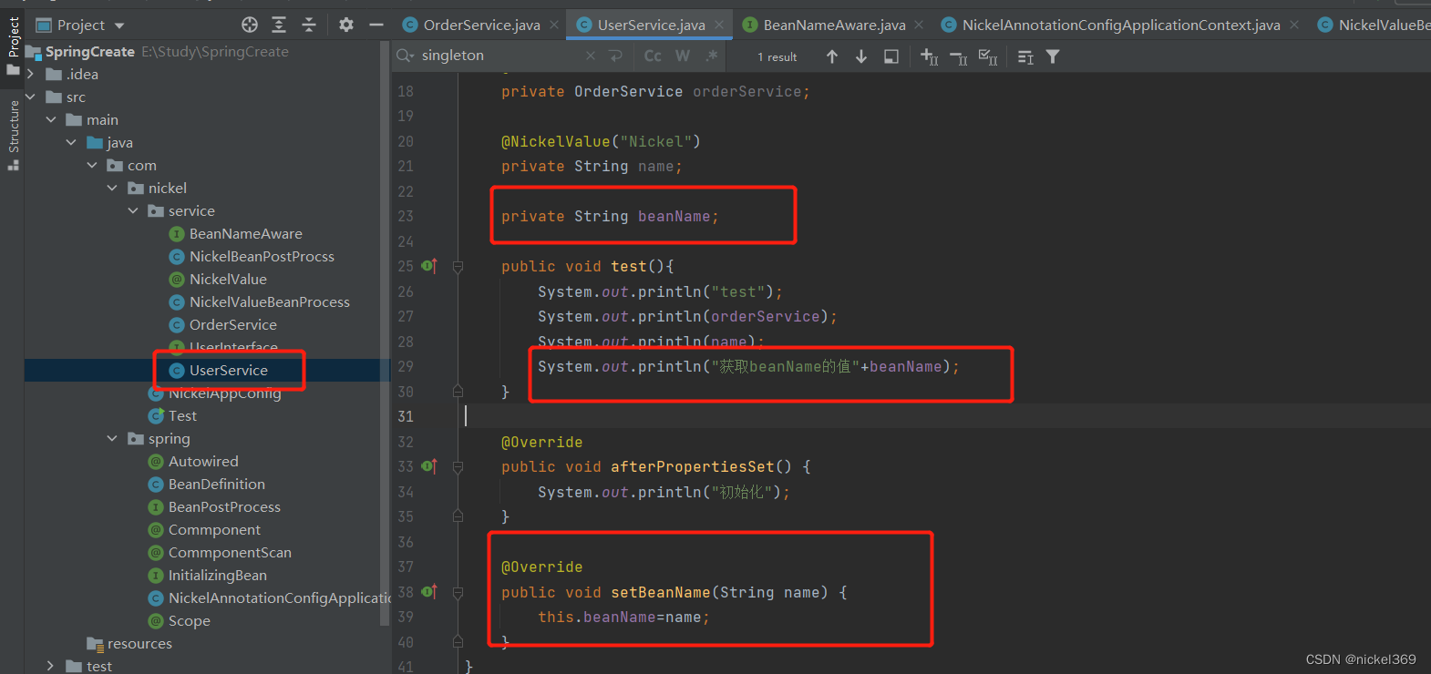Close the UserService.java tab
This screenshot has height=674, width=1431.
[719, 26]
